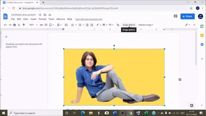Click the Last edit was seconds ago link
The height and width of the screenshot is (116, 206).
pos(89,19)
